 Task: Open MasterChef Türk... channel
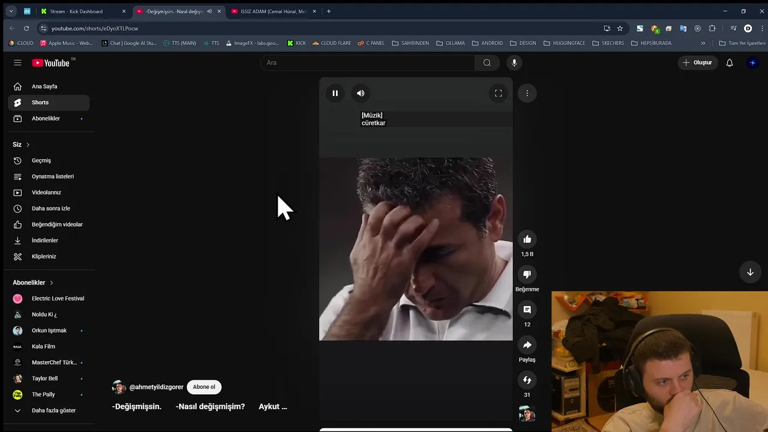click(x=49, y=362)
